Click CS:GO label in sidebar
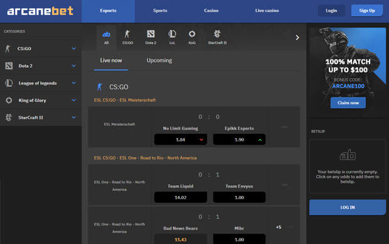This screenshot has height=244, width=389. 24,49
